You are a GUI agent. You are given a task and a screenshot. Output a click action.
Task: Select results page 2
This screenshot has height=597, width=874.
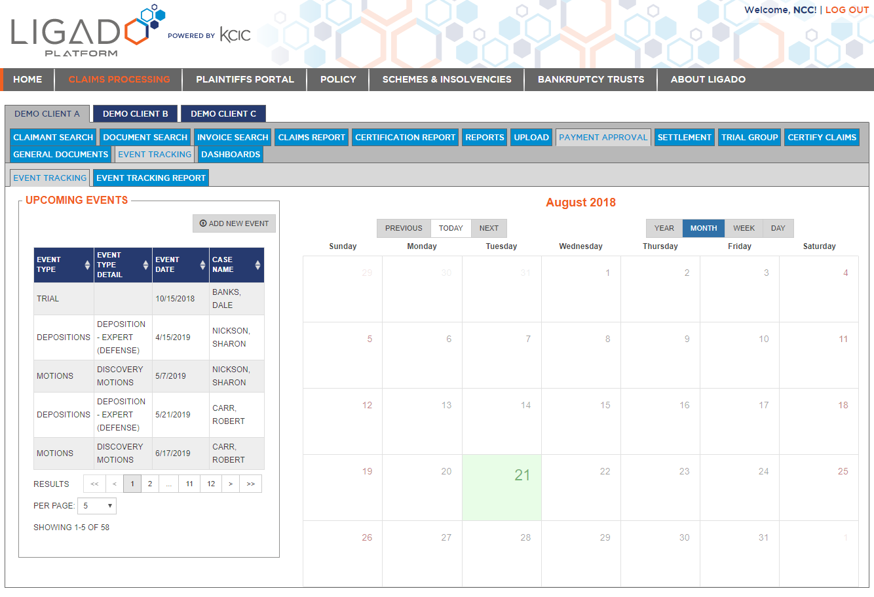click(x=150, y=484)
